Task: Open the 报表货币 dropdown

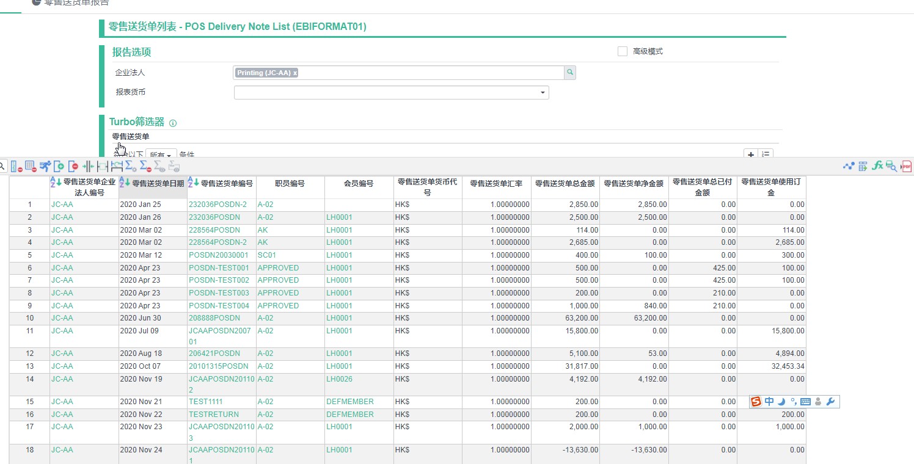Action: (x=392, y=93)
